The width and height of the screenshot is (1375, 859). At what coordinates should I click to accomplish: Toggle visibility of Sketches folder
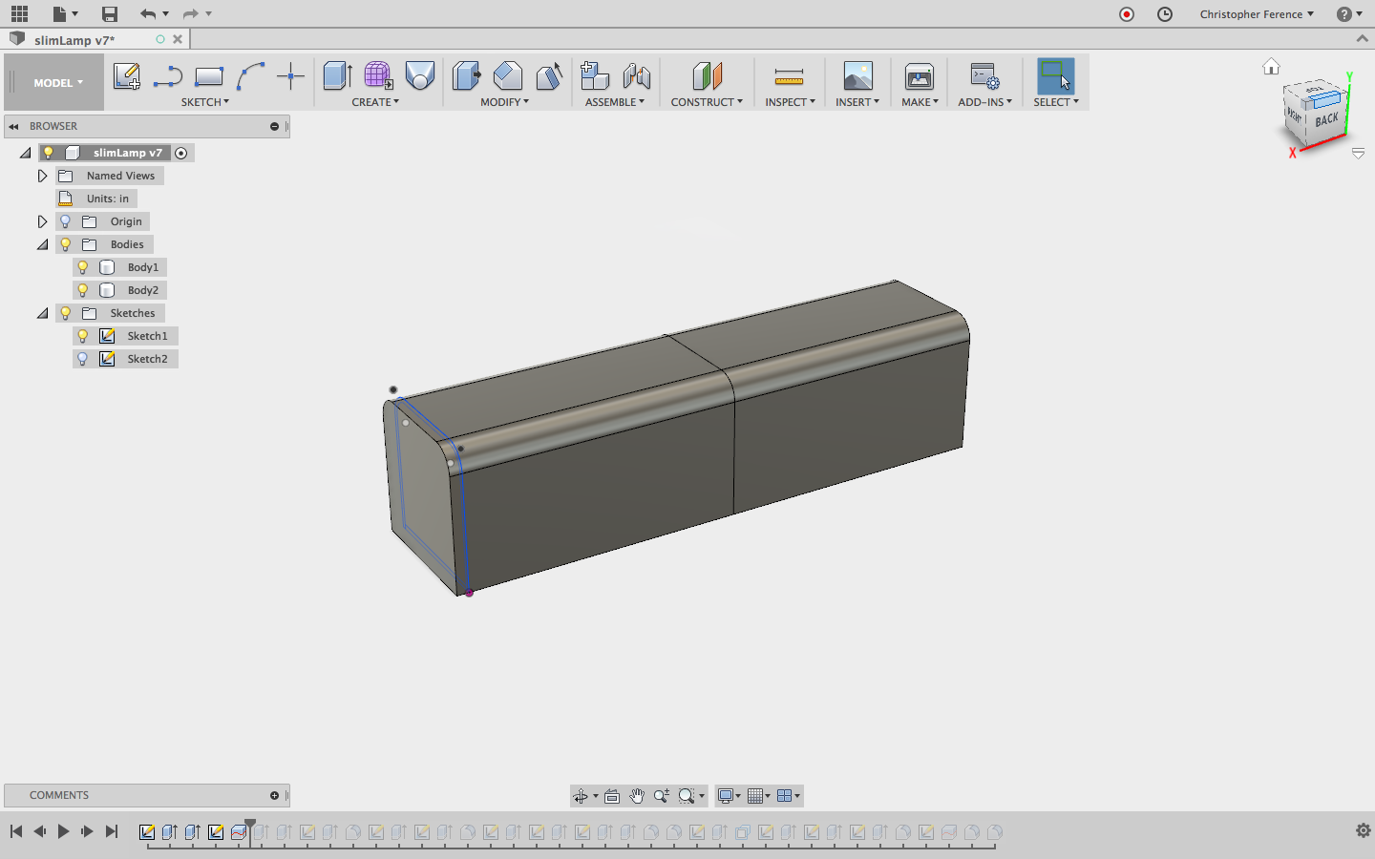click(66, 313)
